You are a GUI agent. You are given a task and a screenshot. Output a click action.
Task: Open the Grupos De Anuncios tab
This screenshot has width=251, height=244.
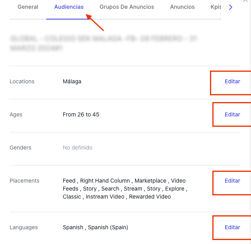127,7
